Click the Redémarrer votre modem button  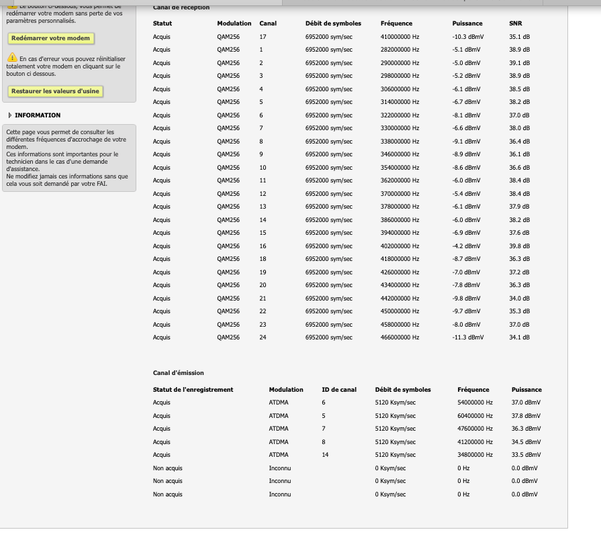50,38
